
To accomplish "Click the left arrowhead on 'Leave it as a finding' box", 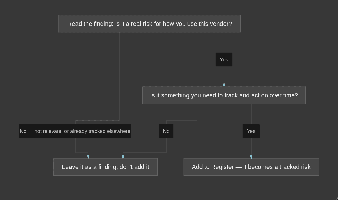I will [x=88, y=157].
